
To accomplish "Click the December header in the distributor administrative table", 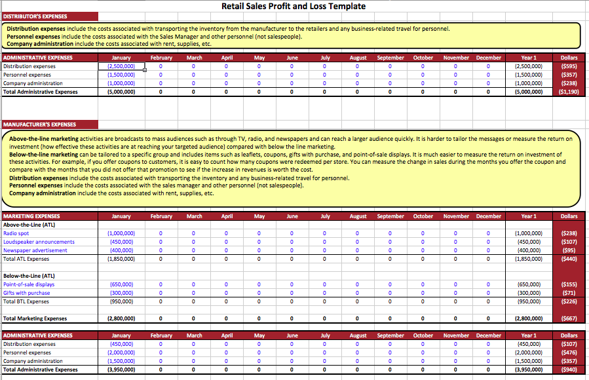I will (x=488, y=58).
